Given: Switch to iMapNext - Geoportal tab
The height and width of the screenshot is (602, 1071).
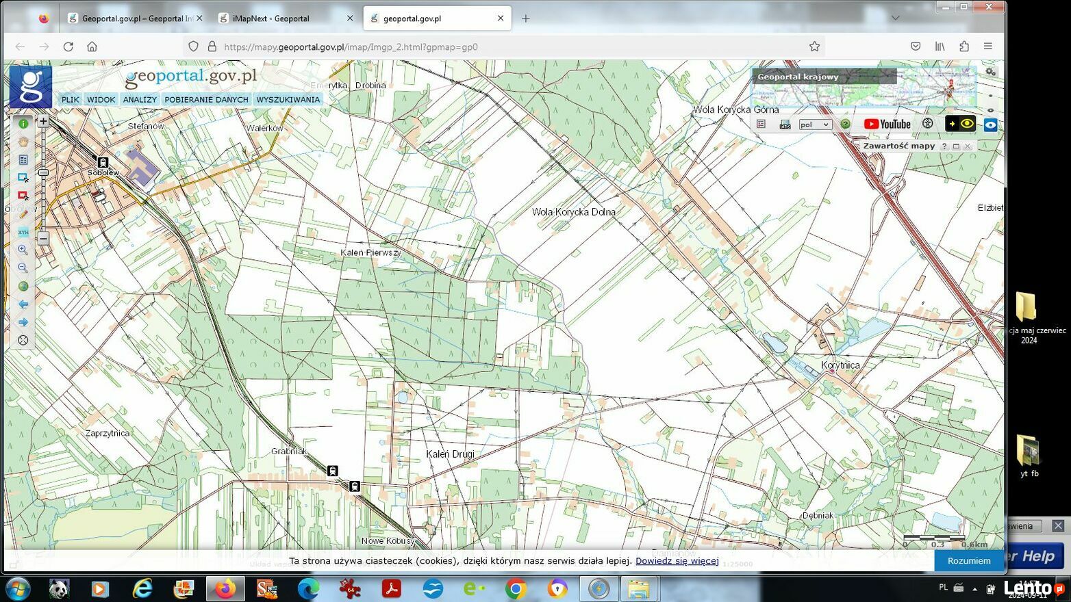Looking at the screenshot, I should [286, 18].
